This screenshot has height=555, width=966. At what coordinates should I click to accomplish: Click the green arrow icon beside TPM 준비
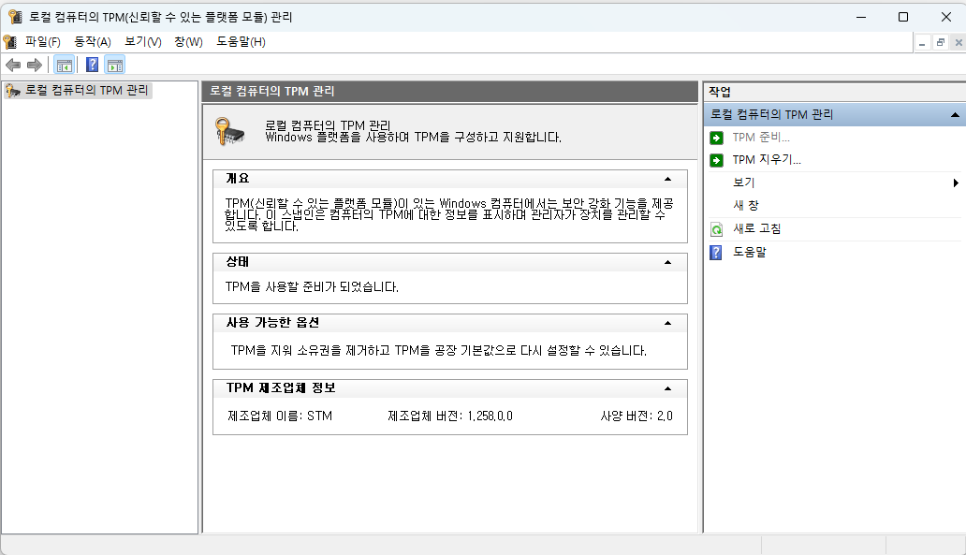716,138
